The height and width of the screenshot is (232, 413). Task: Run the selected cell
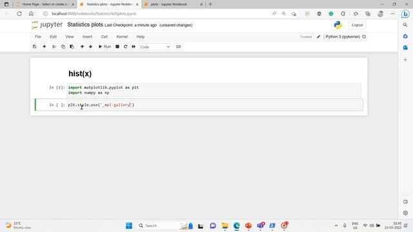click(105, 46)
